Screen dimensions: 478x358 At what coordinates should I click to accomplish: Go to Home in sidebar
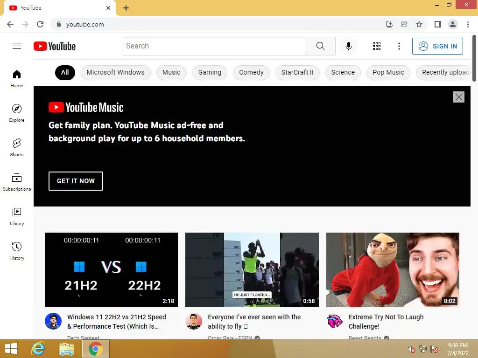[x=17, y=78]
